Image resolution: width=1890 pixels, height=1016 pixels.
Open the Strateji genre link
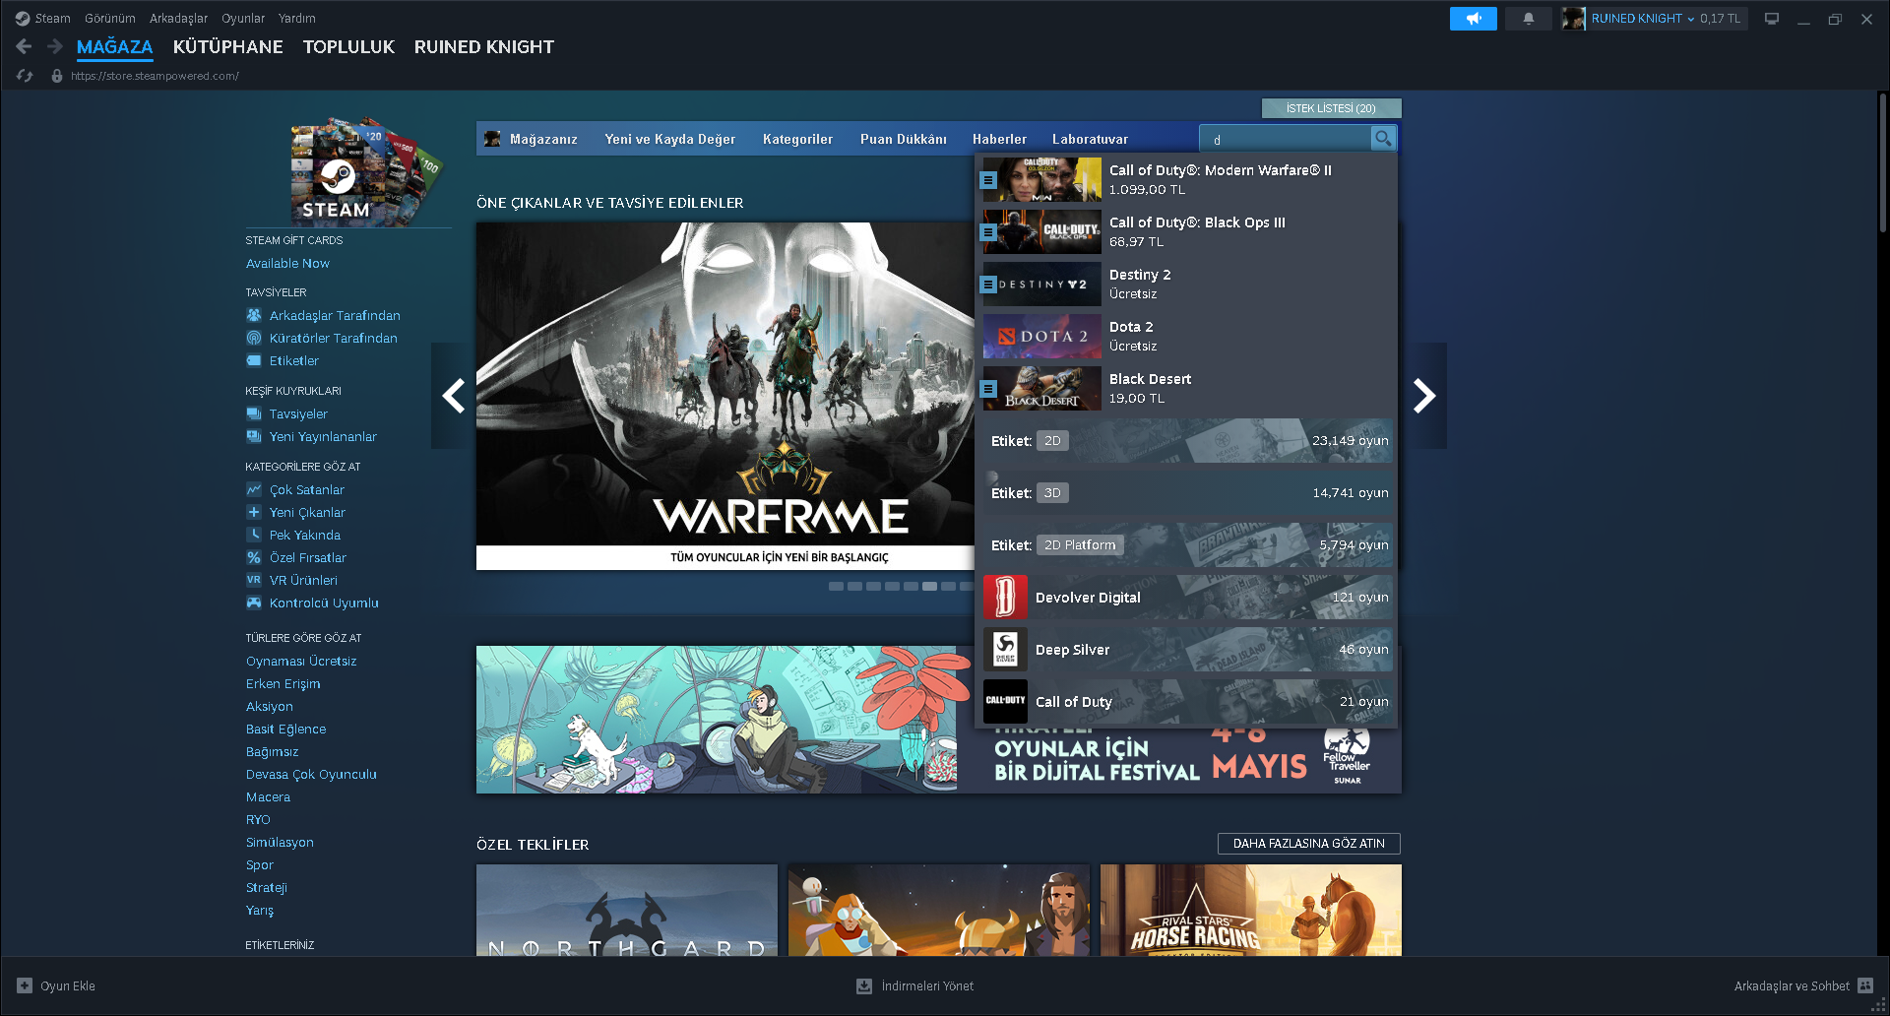click(267, 887)
